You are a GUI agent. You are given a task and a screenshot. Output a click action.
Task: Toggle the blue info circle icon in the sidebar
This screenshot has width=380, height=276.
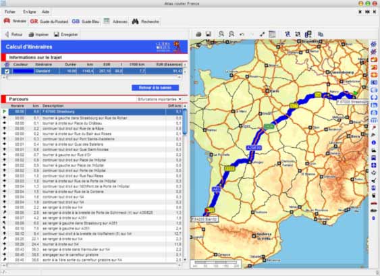coord(374,143)
